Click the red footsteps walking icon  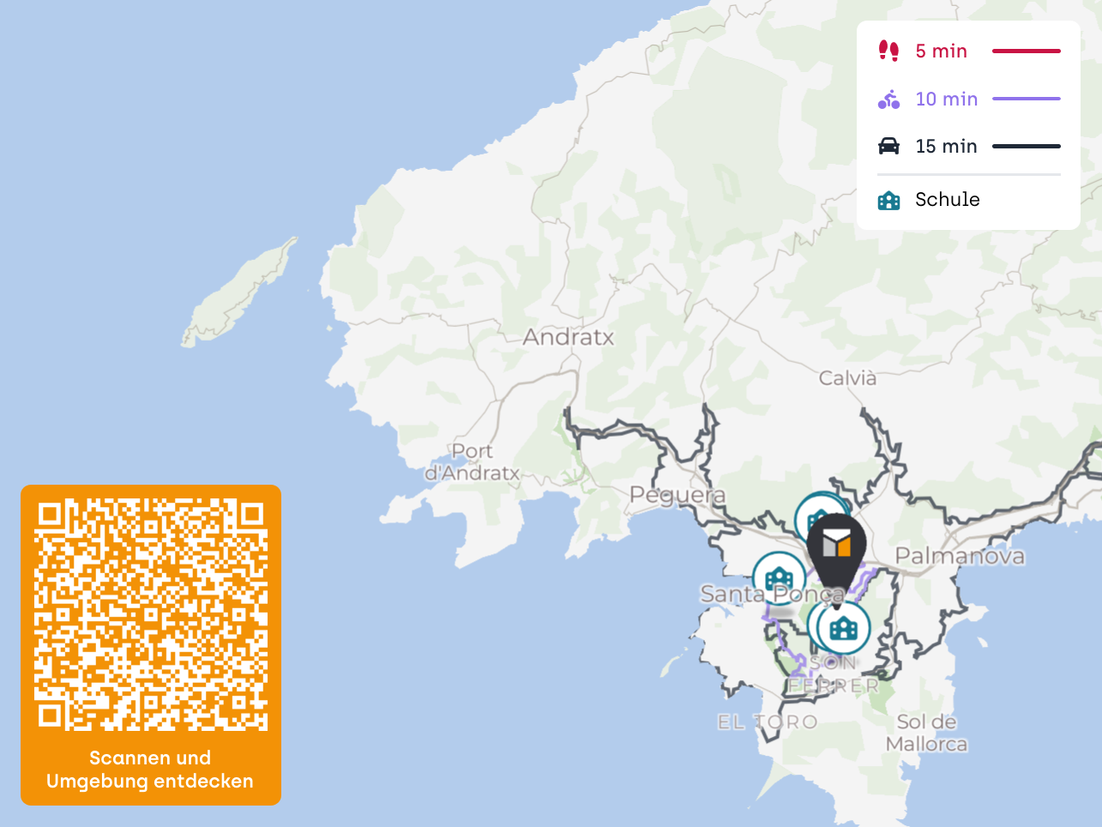[x=888, y=51]
